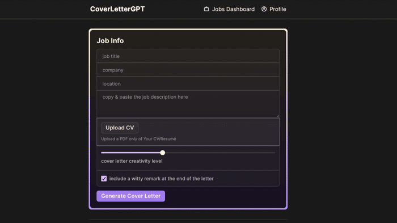Click the 'Upload a PDF only' helper text
The height and width of the screenshot is (223, 397).
tap(138, 139)
